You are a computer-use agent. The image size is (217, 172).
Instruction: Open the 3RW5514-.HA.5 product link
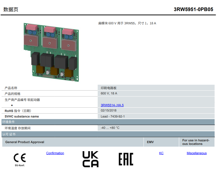(x=112, y=105)
